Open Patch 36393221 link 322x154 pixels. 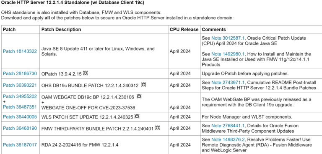pos(20,85)
